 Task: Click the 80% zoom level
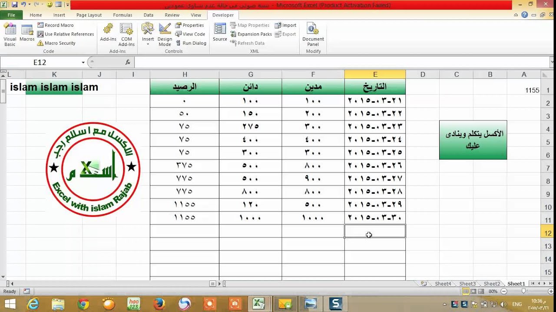click(493, 292)
